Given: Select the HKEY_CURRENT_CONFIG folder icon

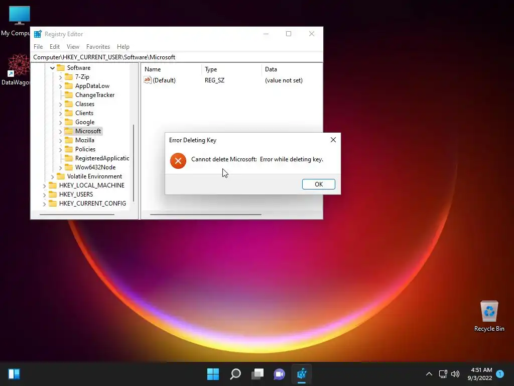Looking at the screenshot, I should pyautogui.click(x=53, y=203).
